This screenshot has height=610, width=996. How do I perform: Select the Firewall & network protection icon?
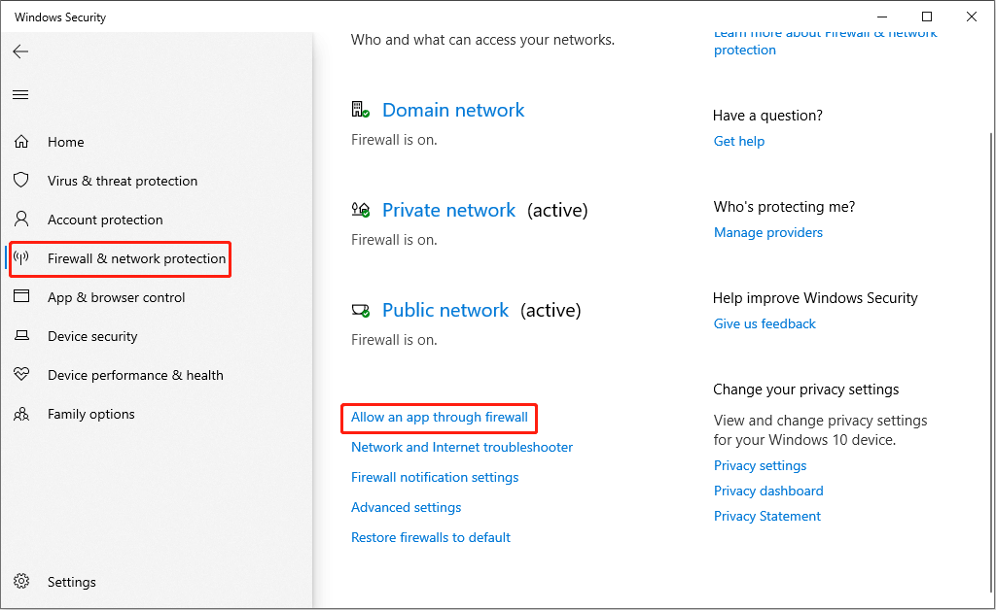(21, 258)
